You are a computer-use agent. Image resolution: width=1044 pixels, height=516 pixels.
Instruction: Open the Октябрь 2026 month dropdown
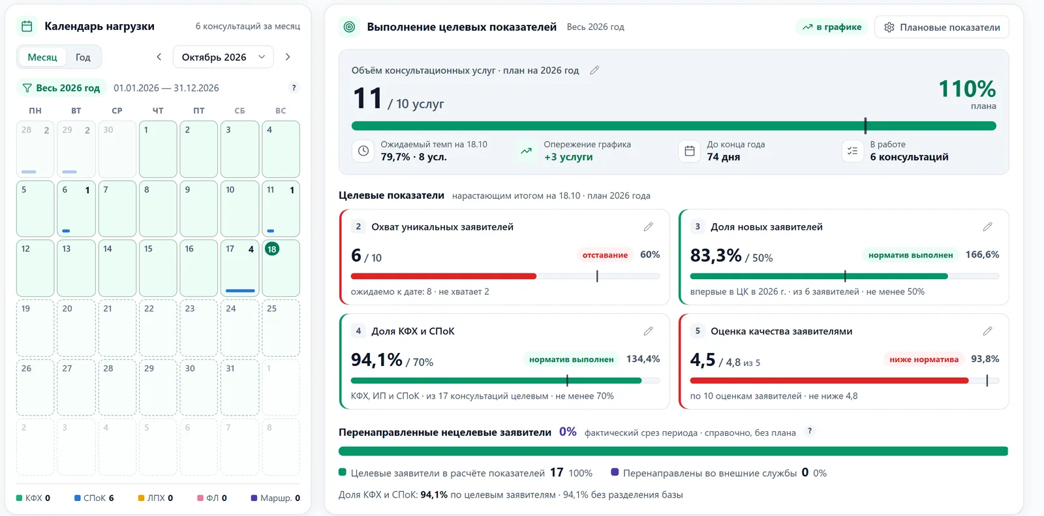[223, 57]
